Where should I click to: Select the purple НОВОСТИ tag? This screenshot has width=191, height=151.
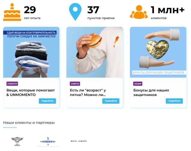click(12, 84)
